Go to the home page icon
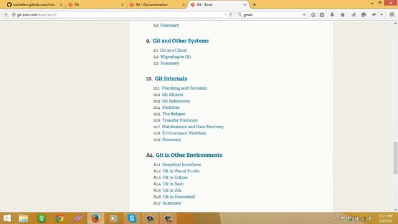Image resolution: width=398 pixels, height=224 pixels. [x=343, y=15]
